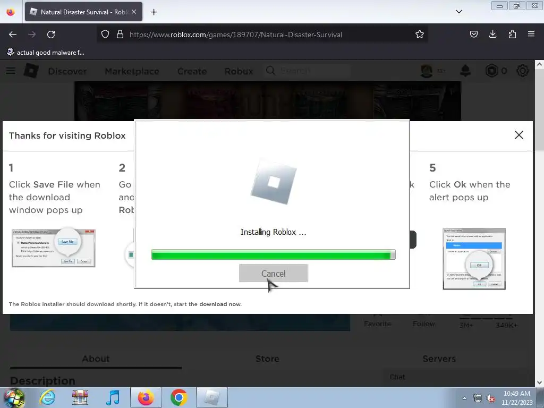Image resolution: width=544 pixels, height=408 pixels.
Task: Open the Roblox hamburger side menu
Action: [x=11, y=71]
